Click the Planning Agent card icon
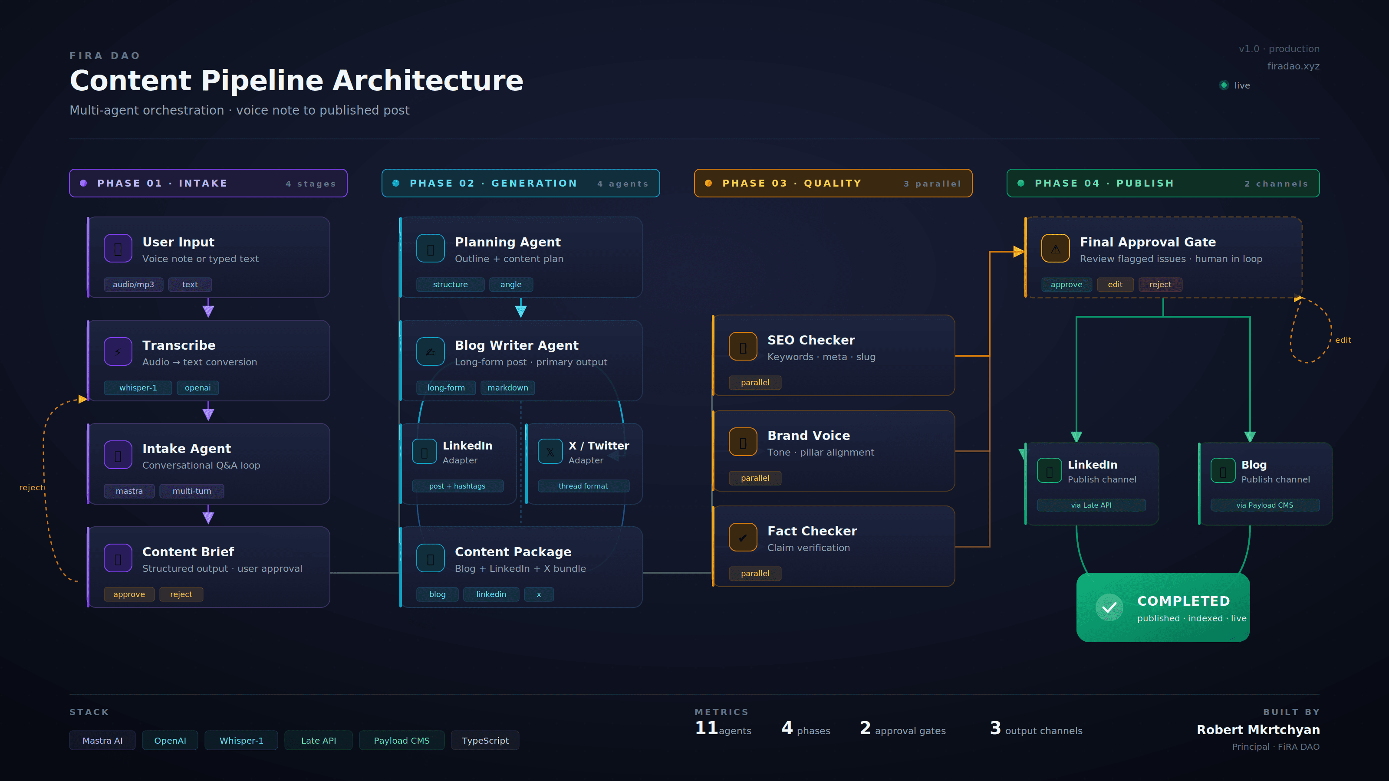The height and width of the screenshot is (781, 1389). pyautogui.click(x=430, y=248)
